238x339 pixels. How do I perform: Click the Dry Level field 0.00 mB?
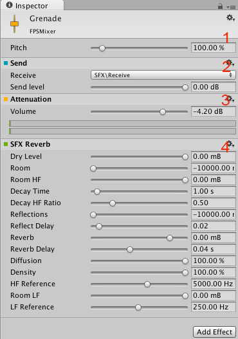tap(214, 156)
